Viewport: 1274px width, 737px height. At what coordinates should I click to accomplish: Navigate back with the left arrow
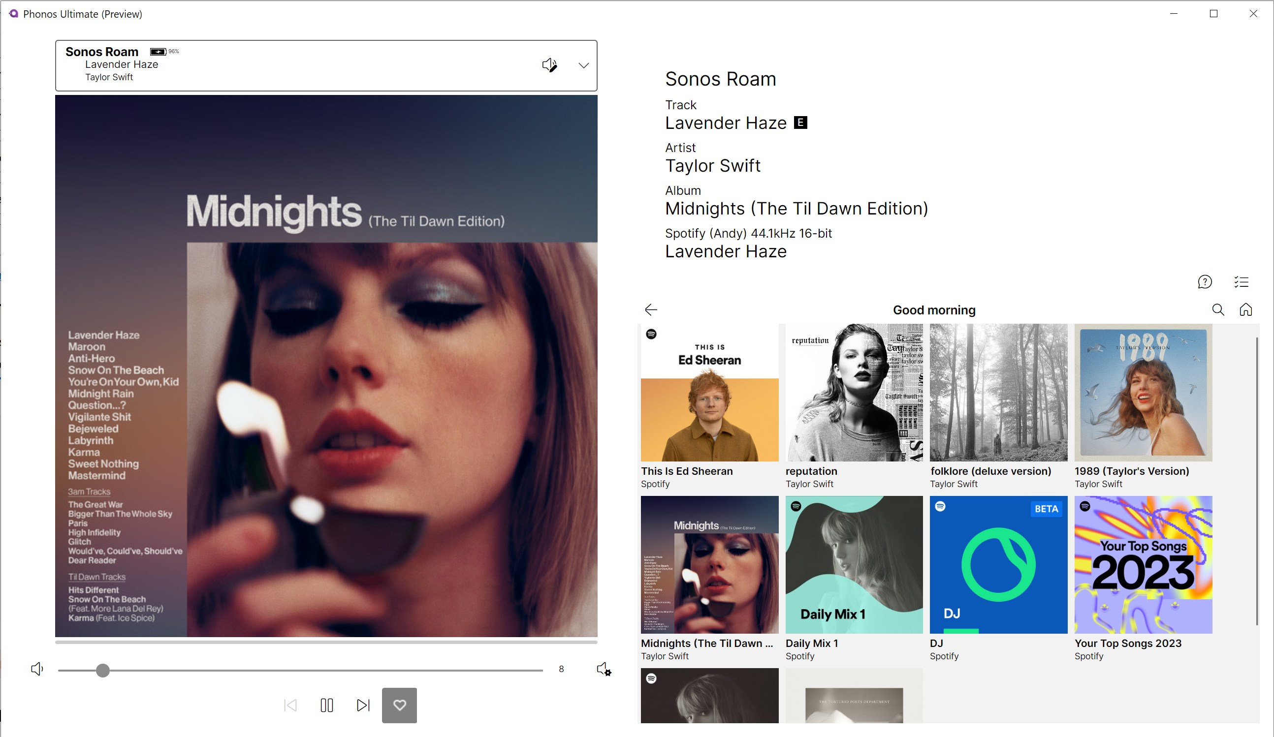651,309
